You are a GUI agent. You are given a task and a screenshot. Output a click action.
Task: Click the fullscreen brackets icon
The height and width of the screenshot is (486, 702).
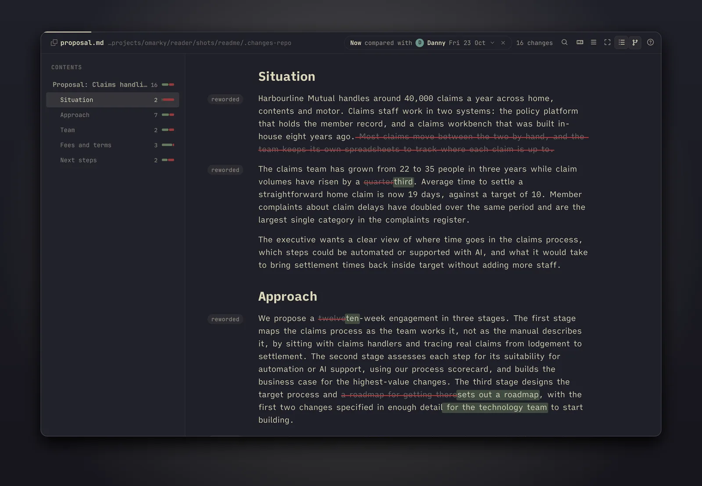[x=607, y=43]
